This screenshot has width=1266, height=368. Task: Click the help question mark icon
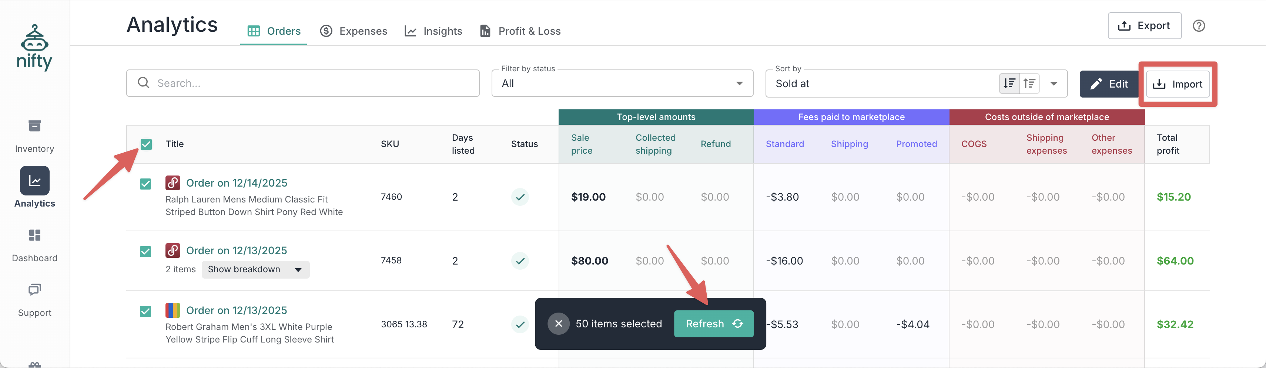point(1198,25)
